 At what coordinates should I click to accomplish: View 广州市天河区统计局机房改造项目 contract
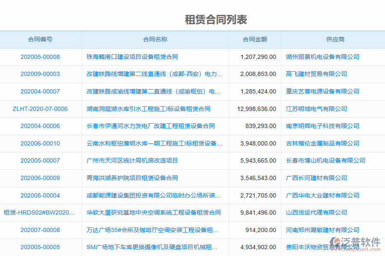pyautogui.click(x=133, y=160)
